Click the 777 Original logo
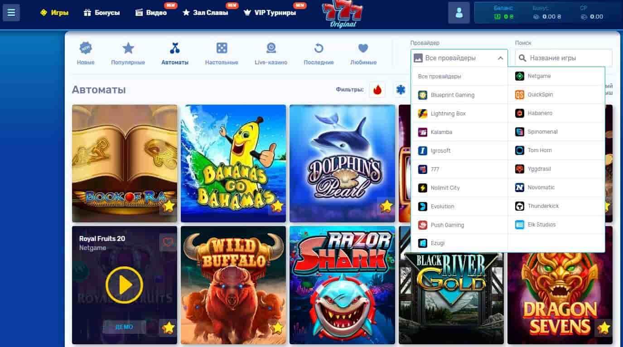 [342, 14]
